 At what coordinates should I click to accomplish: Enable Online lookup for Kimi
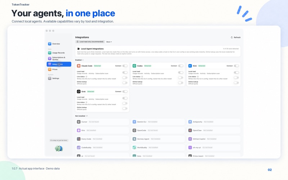[x=237, y=83]
